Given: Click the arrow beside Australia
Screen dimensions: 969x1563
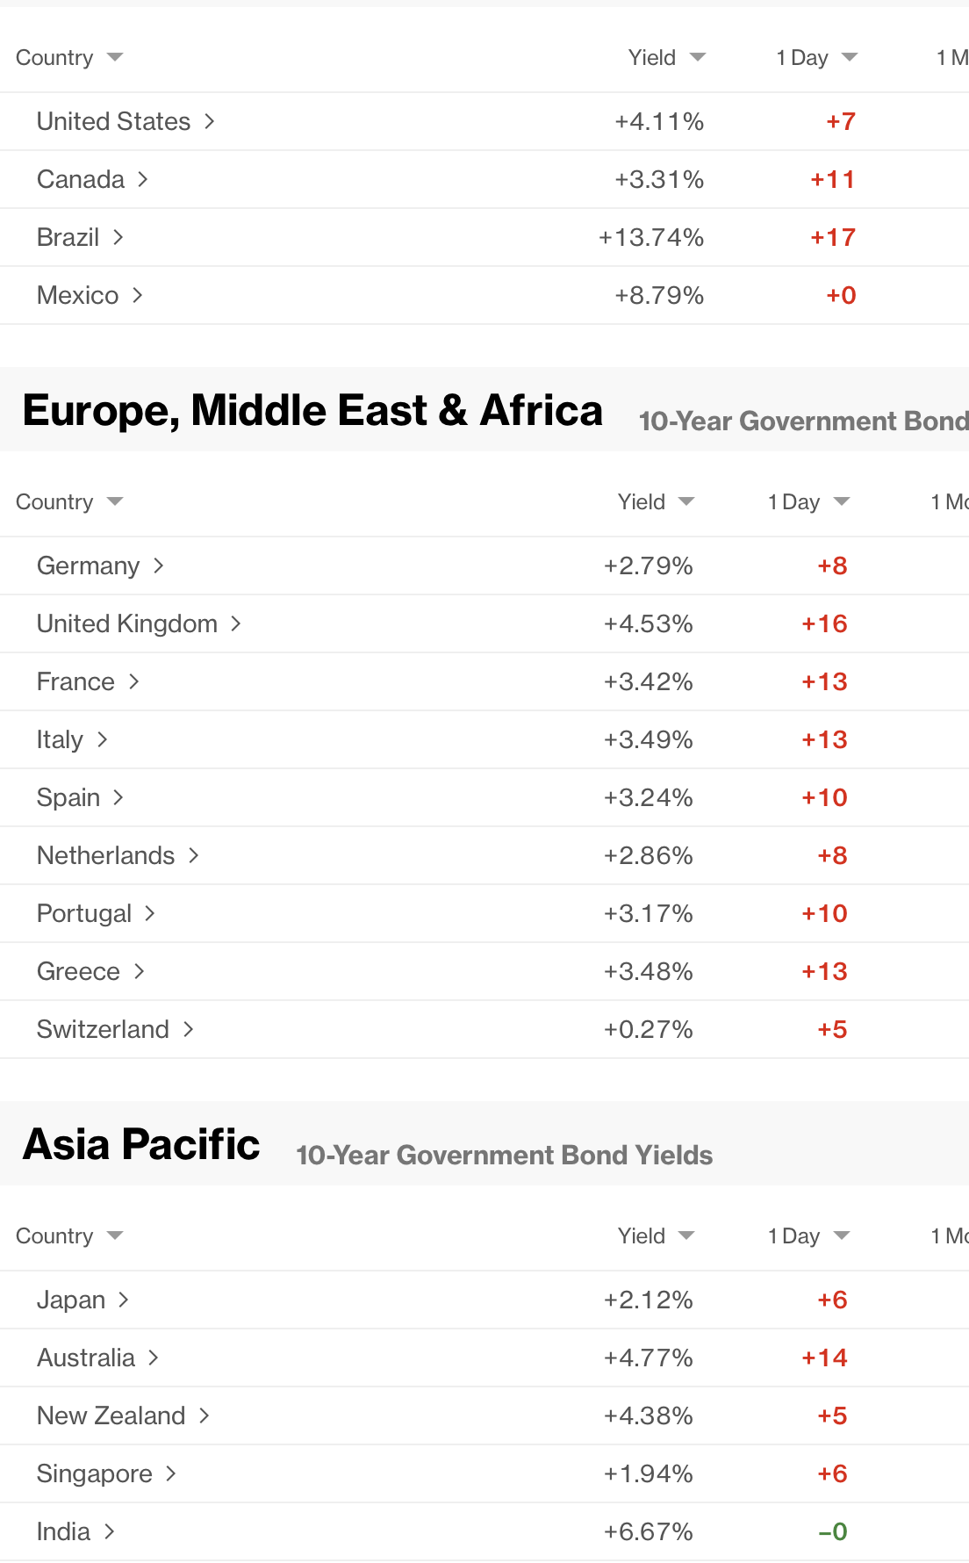Looking at the screenshot, I should (154, 1358).
